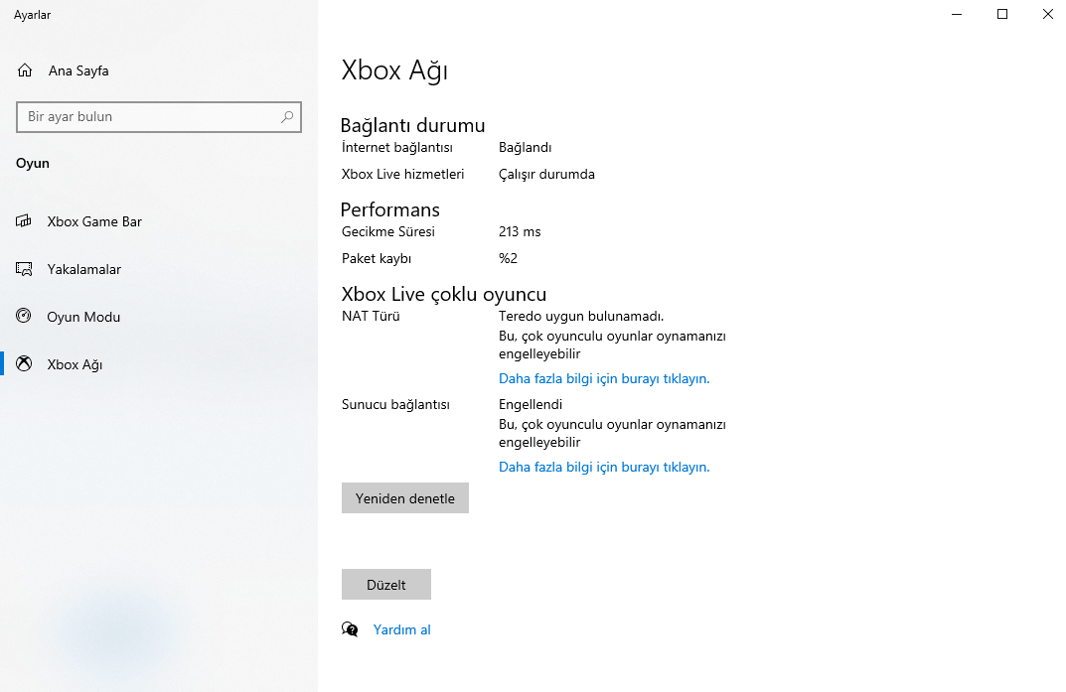This screenshot has width=1066, height=692.
Task: Click the 'Sunucu bağlantısı' label
Action: tap(395, 404)
